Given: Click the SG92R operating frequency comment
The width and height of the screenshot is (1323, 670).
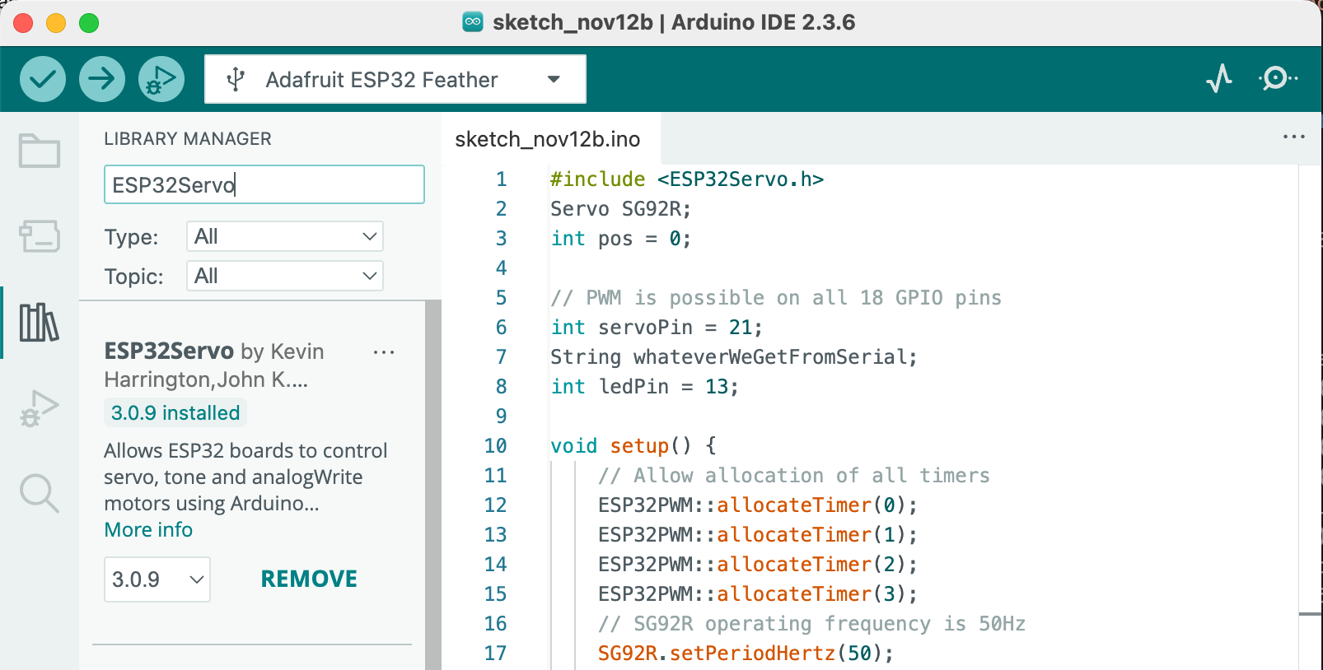Looking at the screenshot, I should (x=812, y=624).
